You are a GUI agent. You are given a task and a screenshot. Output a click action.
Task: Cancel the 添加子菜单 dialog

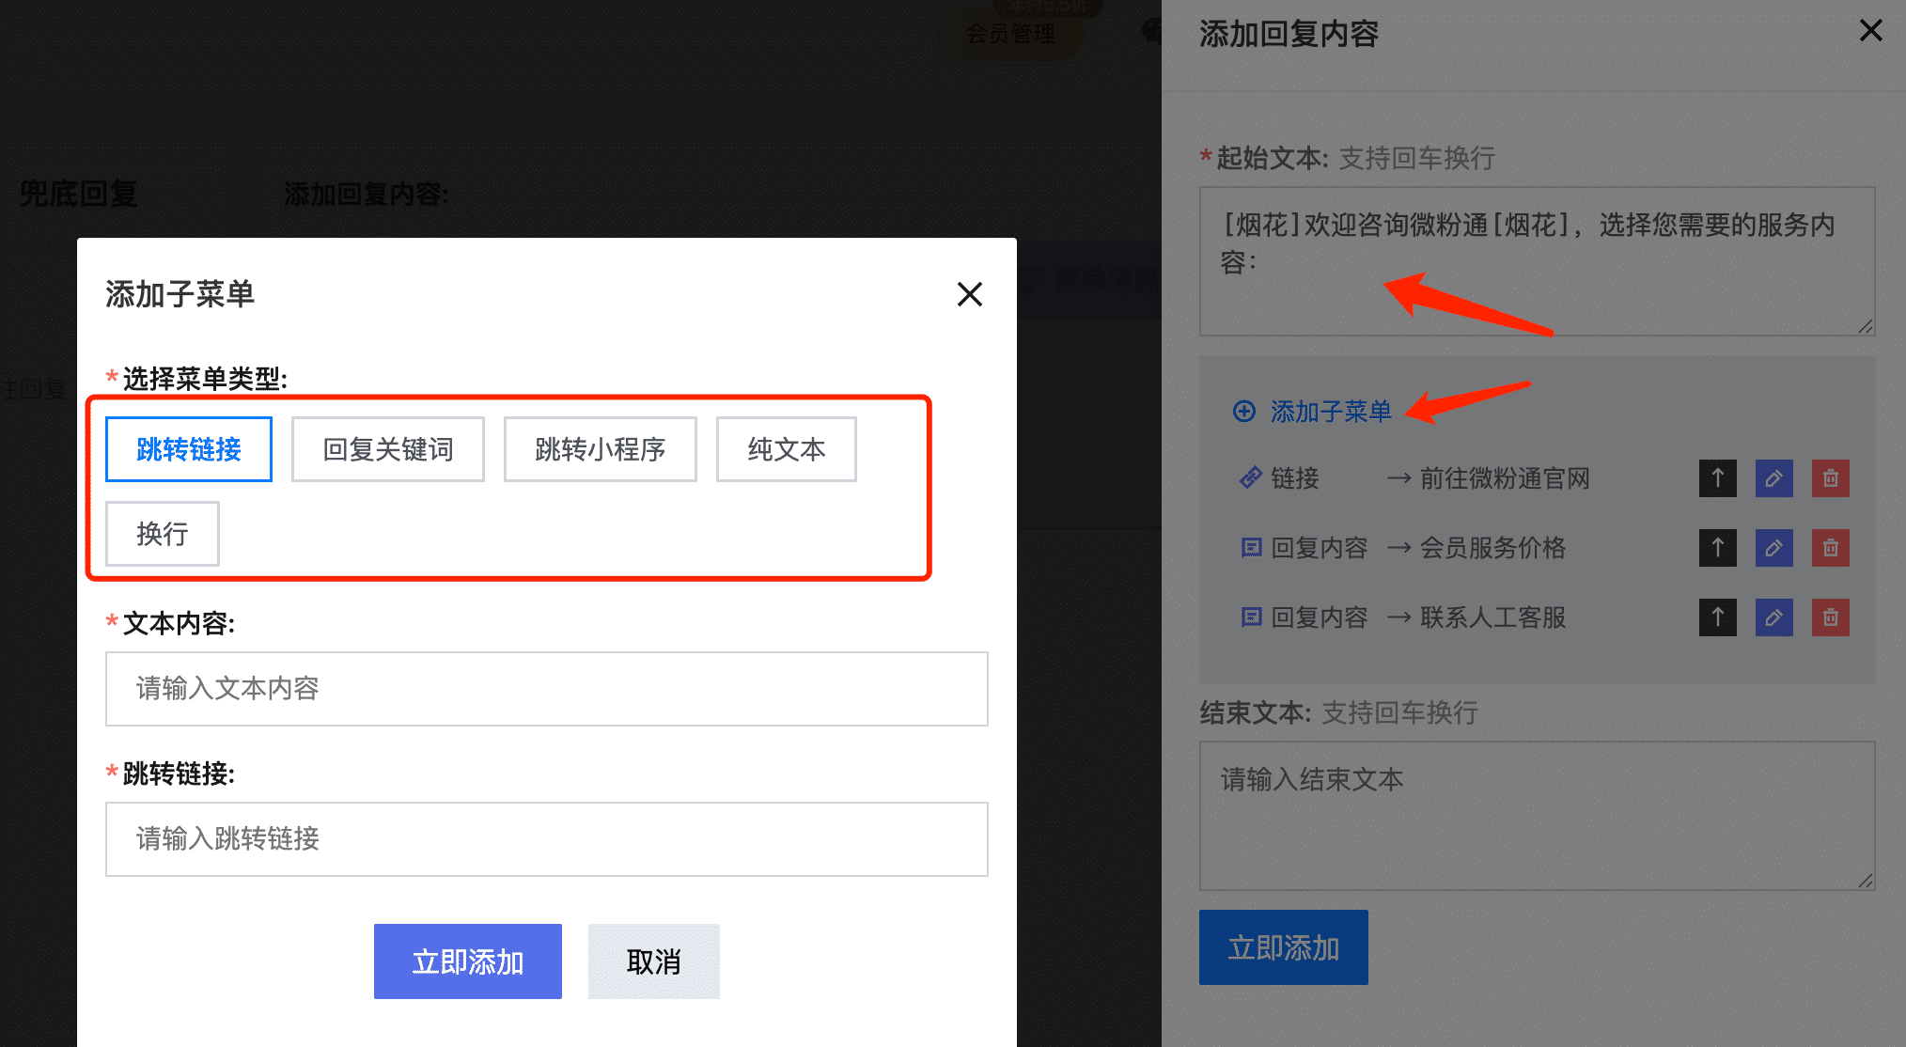point(653,961)
